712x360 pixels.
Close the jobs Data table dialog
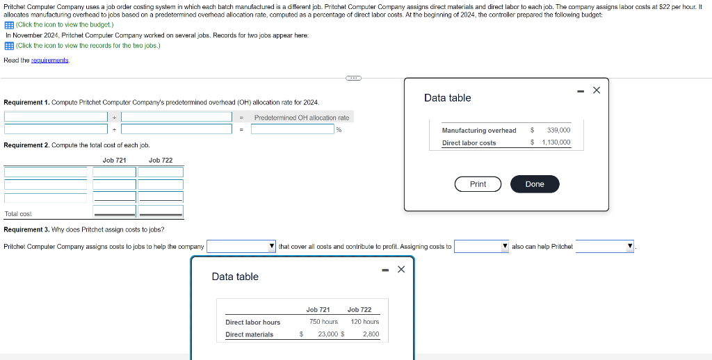point(401,269)
